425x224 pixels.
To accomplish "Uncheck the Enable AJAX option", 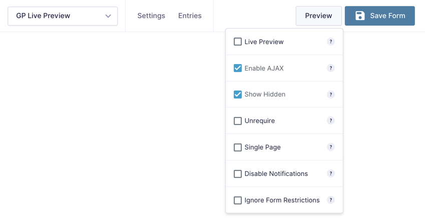I will click(238, 68).
